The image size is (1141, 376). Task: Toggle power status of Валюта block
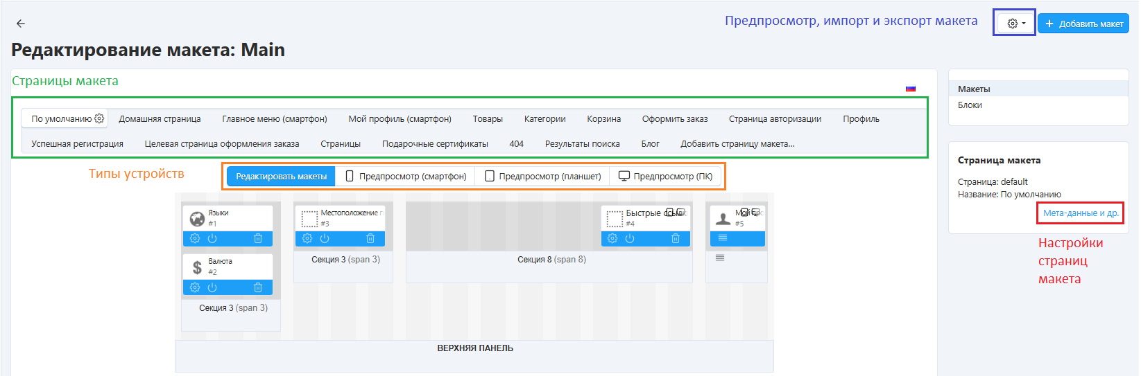point(212,287)
